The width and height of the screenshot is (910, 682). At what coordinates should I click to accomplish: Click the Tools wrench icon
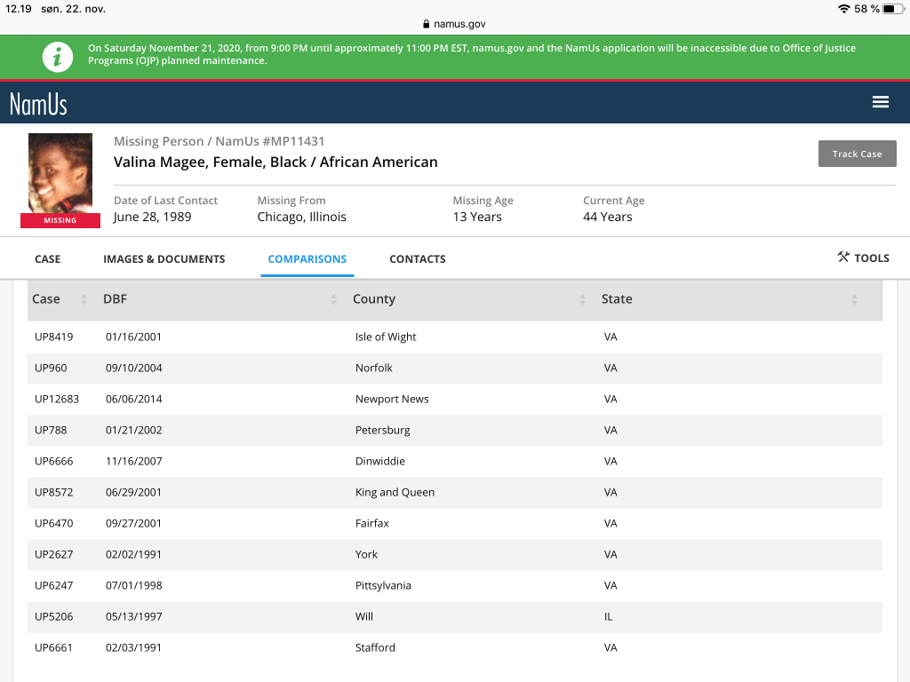(843, 258)
